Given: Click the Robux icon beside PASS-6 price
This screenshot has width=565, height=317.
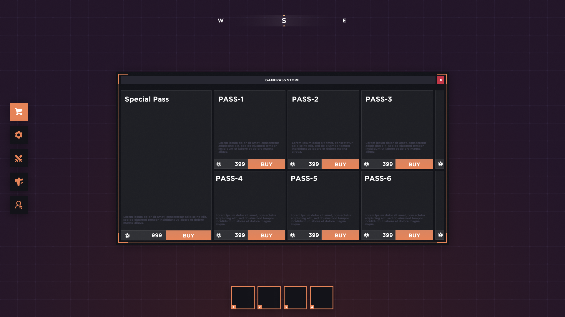Looking at the screenshot, I should 366,235.
